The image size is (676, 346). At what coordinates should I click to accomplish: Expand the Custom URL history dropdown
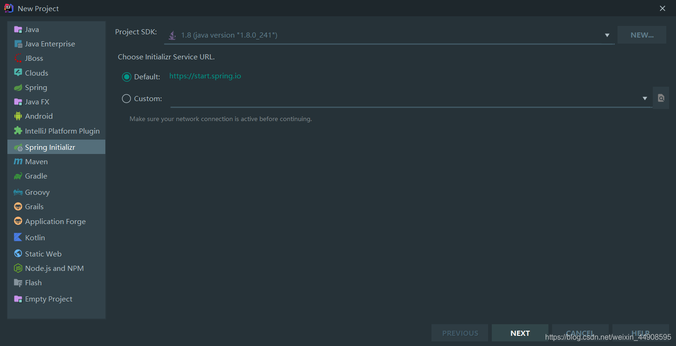(644, 98)
